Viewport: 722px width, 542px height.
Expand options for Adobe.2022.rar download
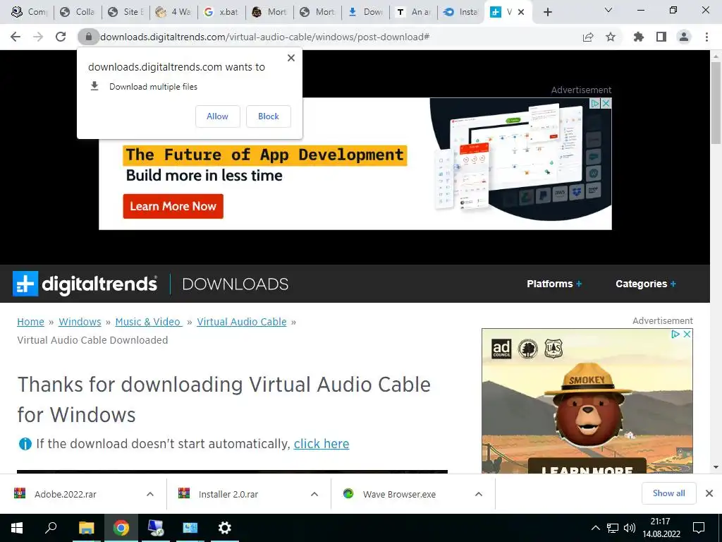point(150,494)
